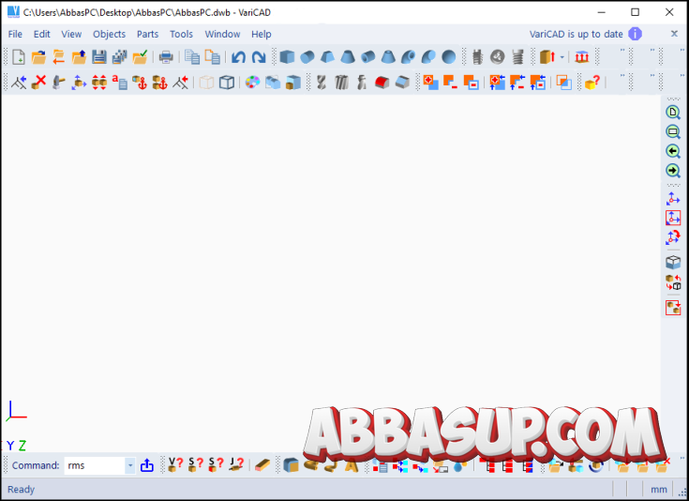Screen dimensions: 689x501
Task: Go to the next view
Action: click(673, 171)
